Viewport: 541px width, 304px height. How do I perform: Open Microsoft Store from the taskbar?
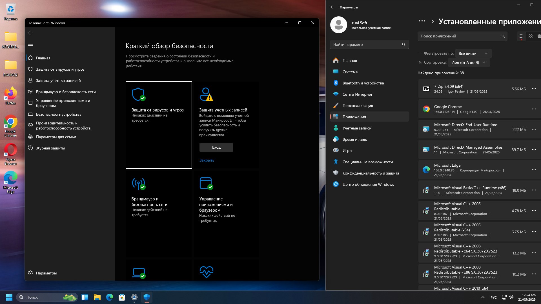[x=122, y=297]
